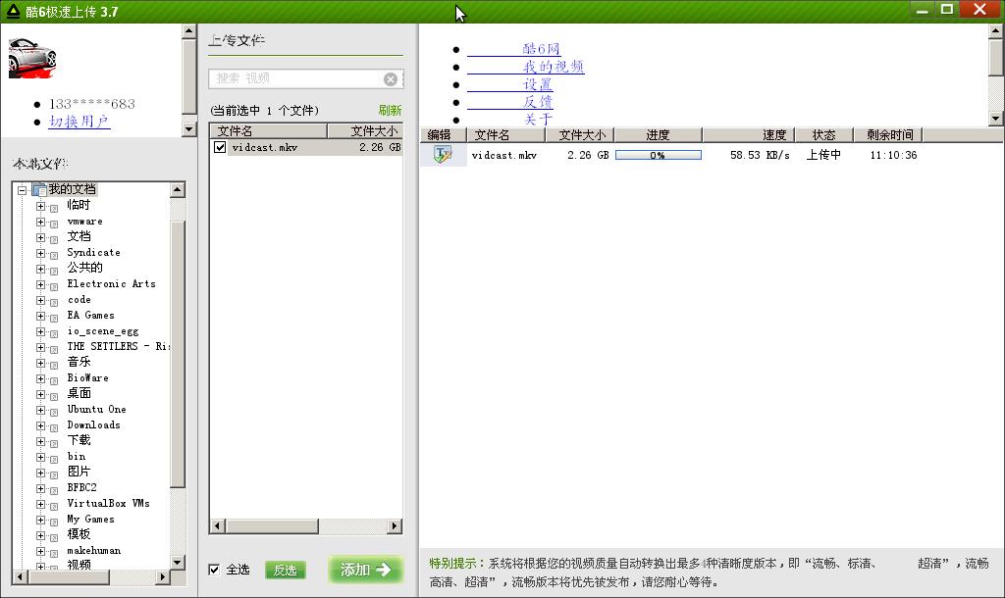This screenshot has height=598, width=1005.
Task: Select the 模板 folder in tree
Action: (x=79, y=534)
